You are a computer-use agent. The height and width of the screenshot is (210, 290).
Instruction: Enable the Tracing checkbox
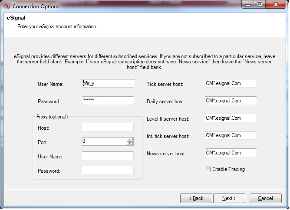(x=208, y=170)
